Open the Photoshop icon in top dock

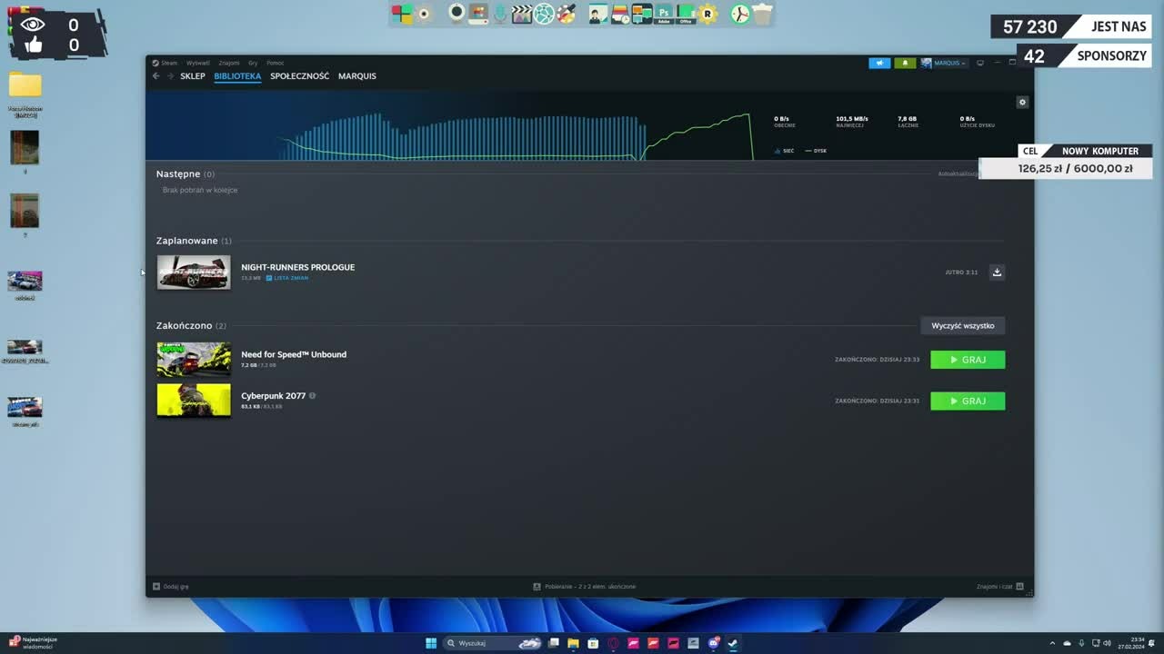click(x=664, y=14)
